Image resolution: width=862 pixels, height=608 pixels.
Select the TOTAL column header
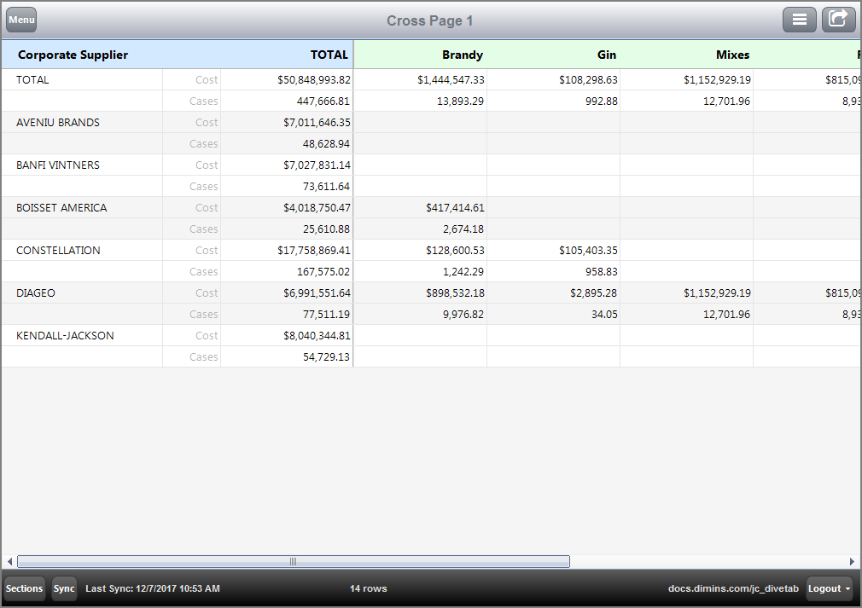[x=329, y=55]
